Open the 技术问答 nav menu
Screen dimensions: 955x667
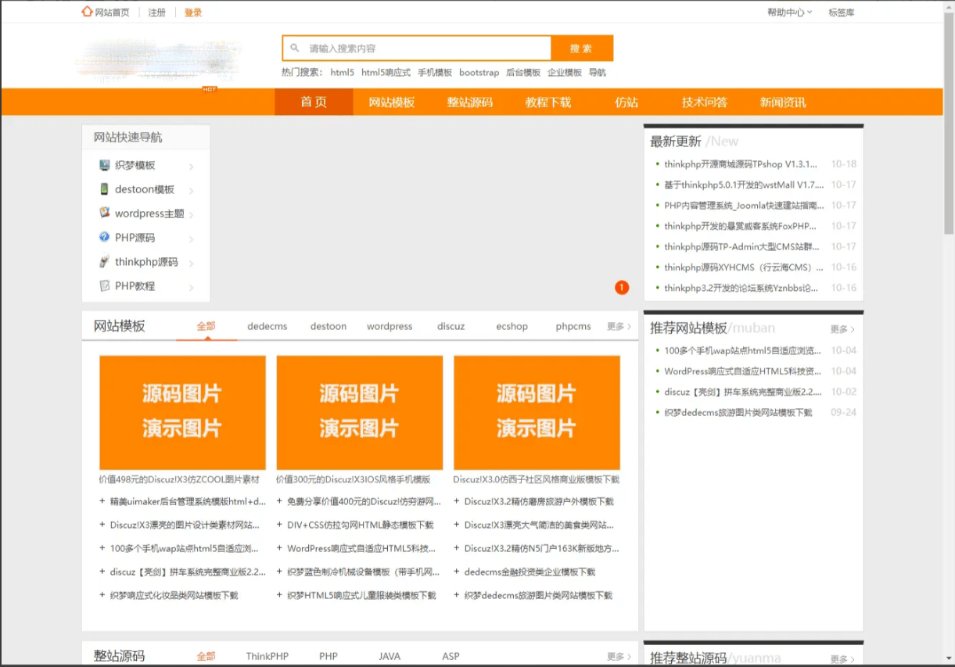coord(705,102)
